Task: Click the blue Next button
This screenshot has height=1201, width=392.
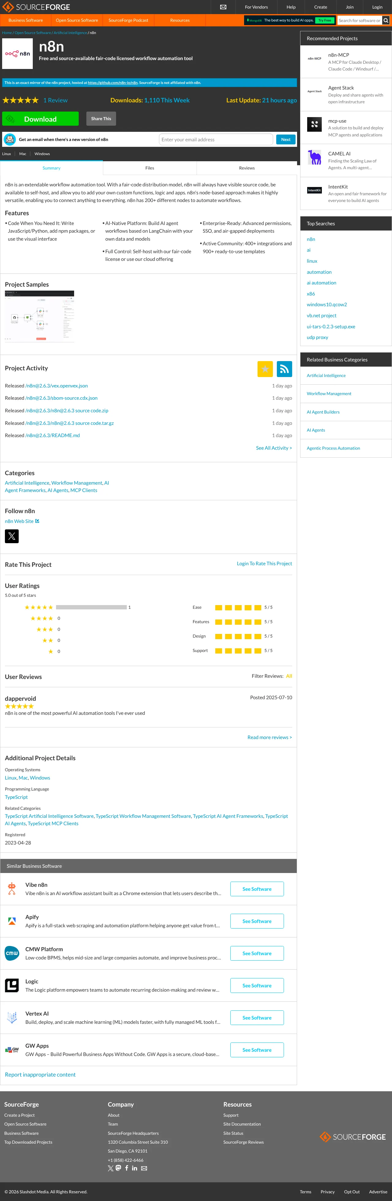Action: click(285, 139)
